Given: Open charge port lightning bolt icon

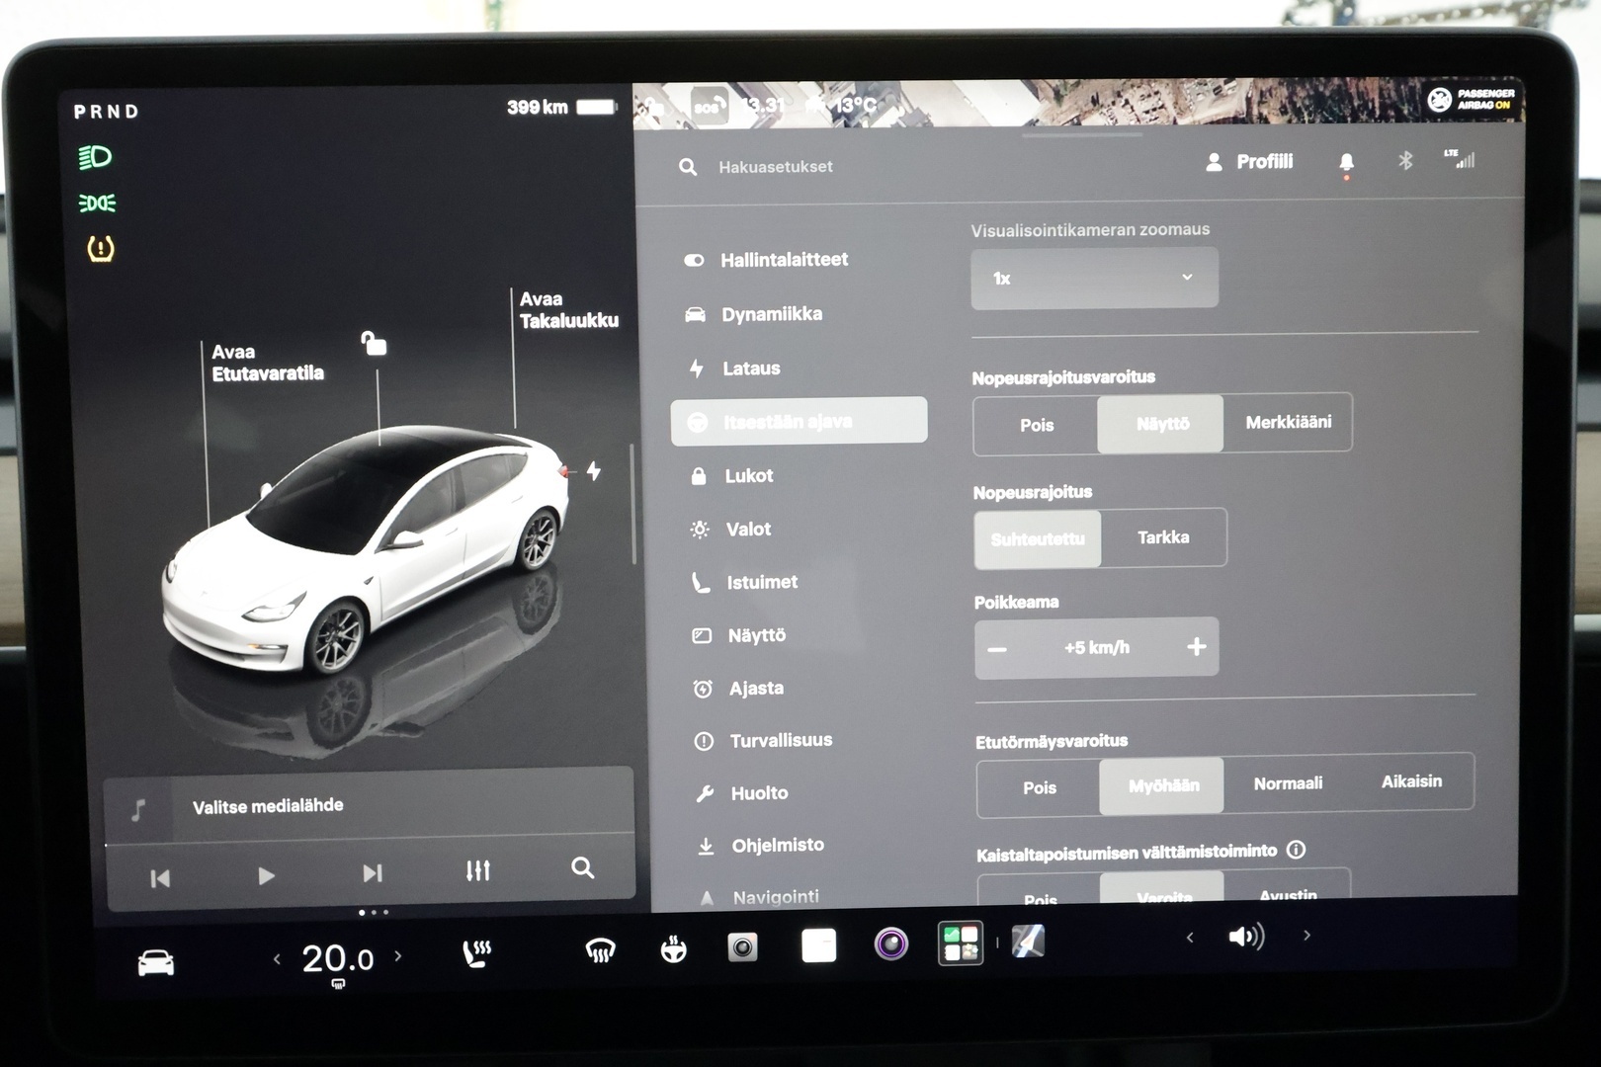Looking at the screenshot, I should (594, 471).
